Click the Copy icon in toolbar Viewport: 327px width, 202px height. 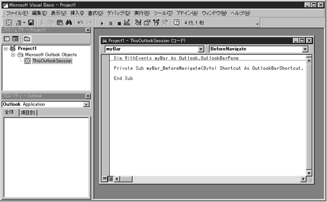(x=51, y=23)
